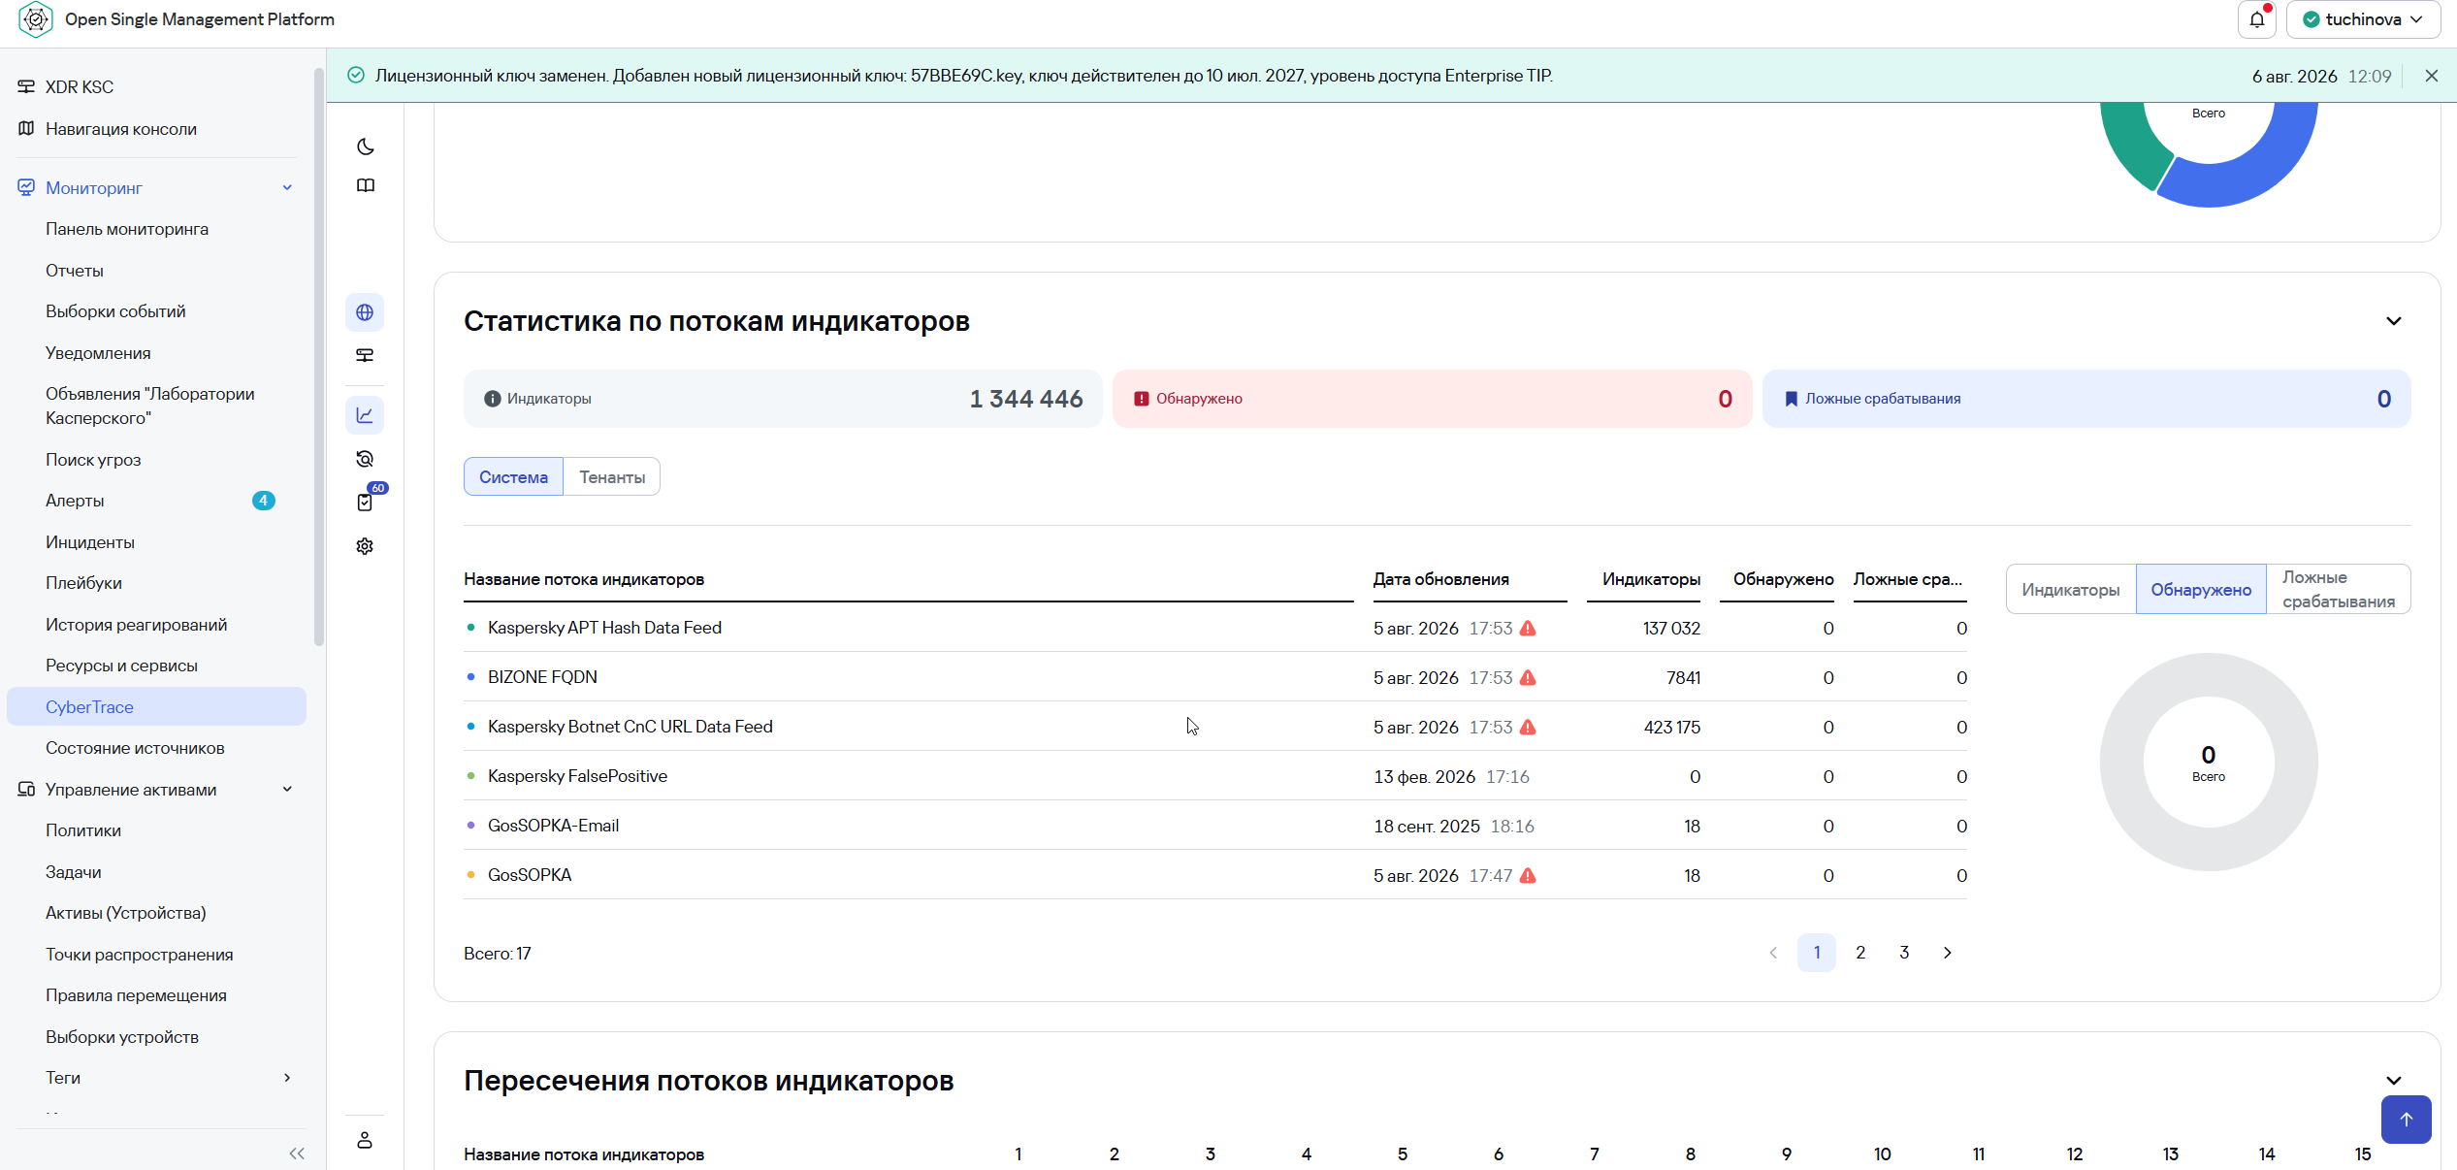
Task: Open the chart statistics icon in secondary sidebar
Action: coord(365,415)
